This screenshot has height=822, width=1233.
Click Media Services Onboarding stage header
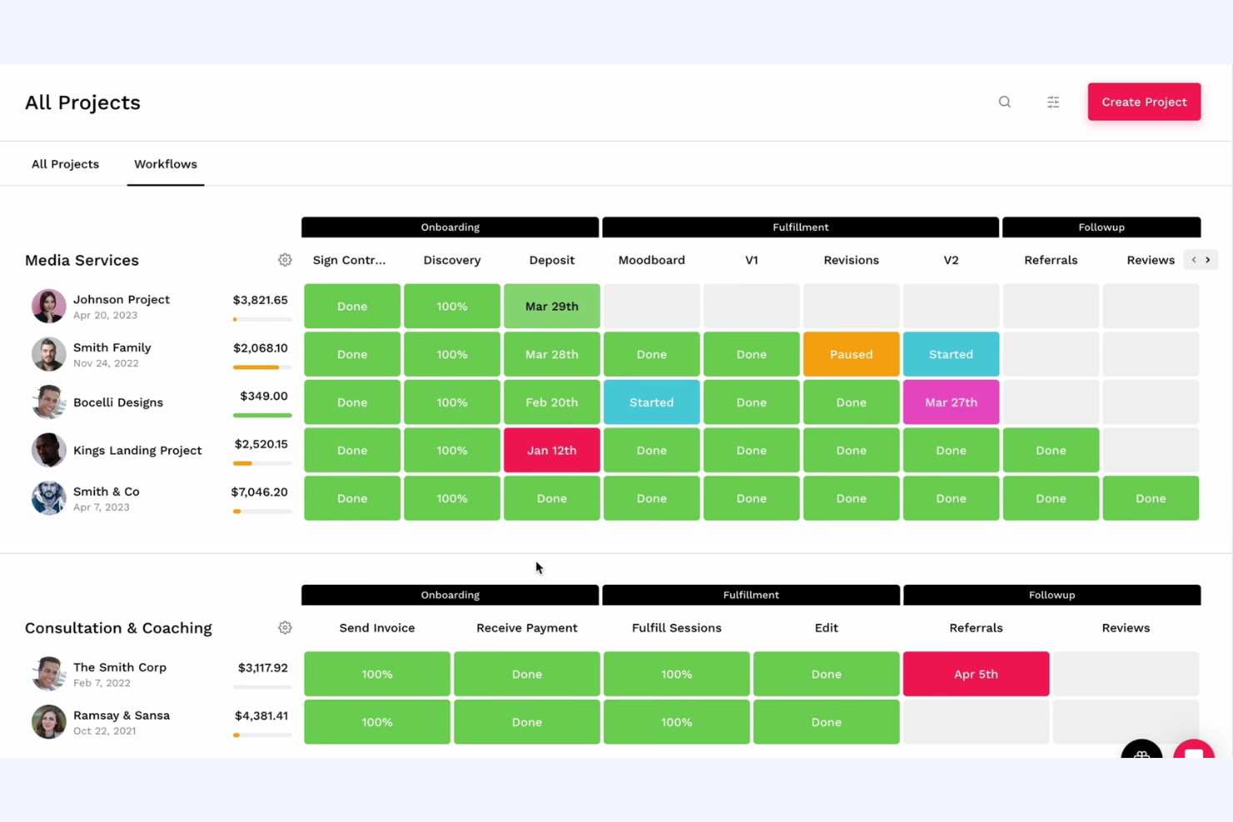[x=450, y=227]
